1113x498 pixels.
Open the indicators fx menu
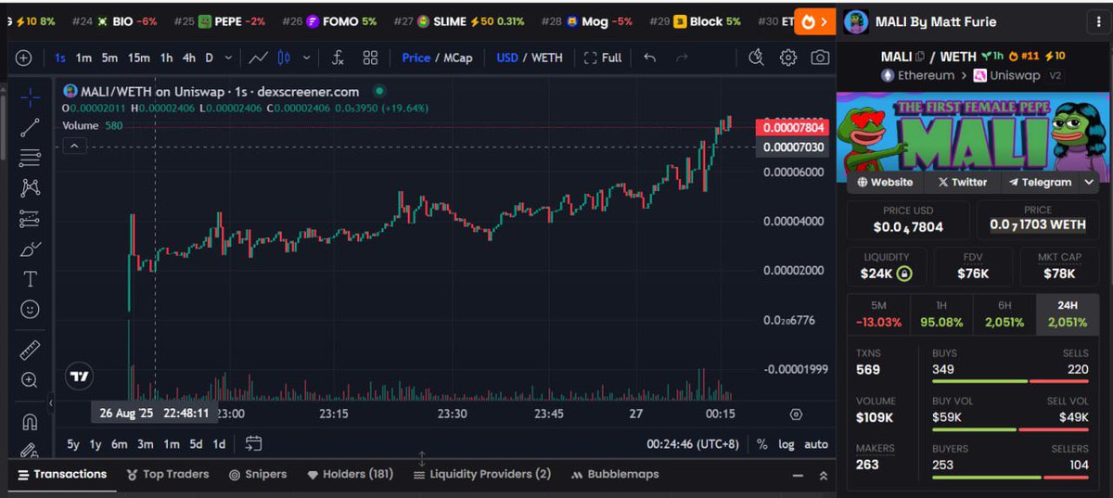pos(339,57)
